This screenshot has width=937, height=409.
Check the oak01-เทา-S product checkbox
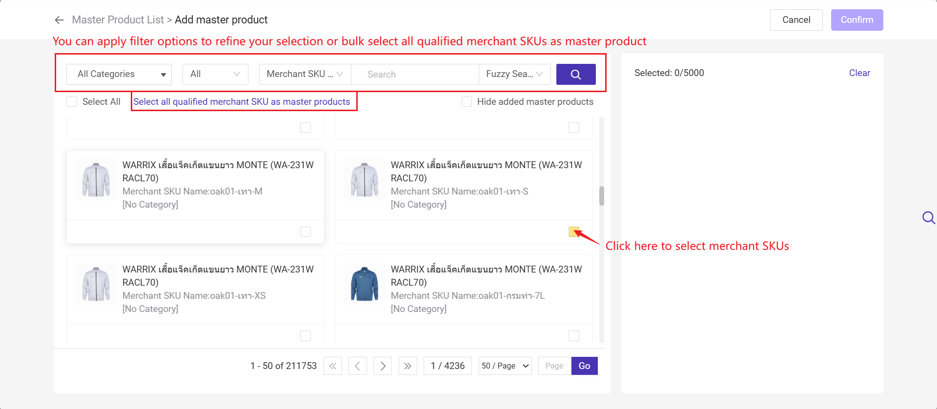click(x=574, y=232)
